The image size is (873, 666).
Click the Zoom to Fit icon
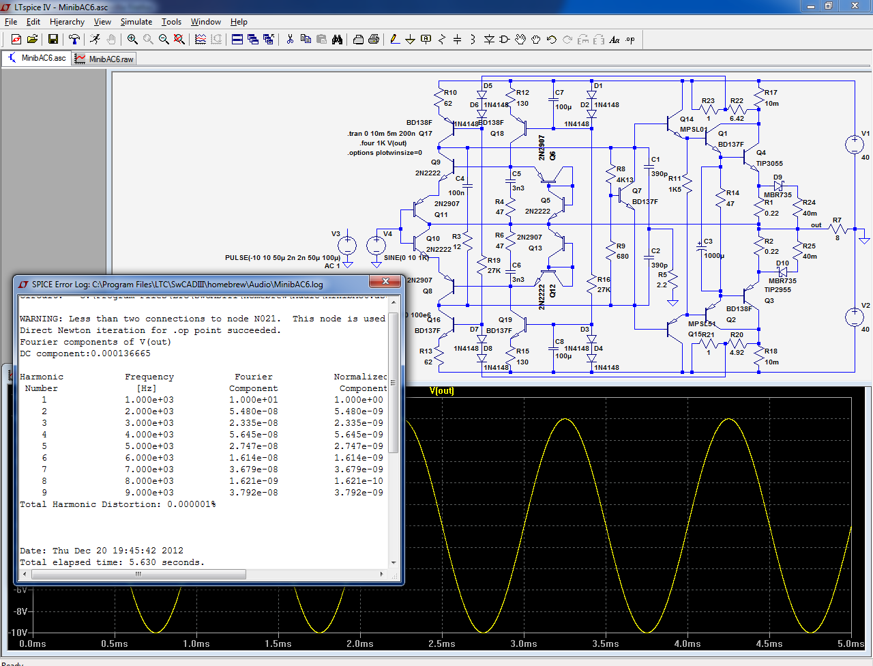click(x=179, y=40)
